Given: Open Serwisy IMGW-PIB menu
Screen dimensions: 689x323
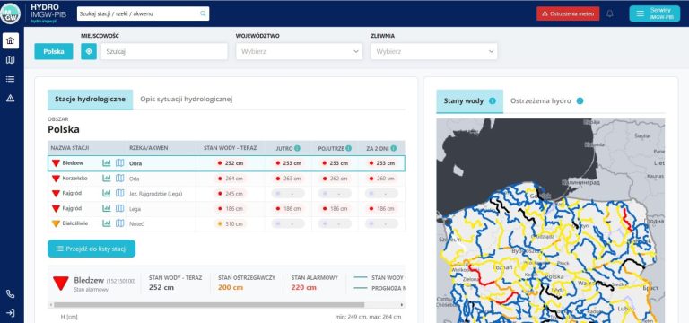Looking at the screenshot, I should click(x=654, y=13).
